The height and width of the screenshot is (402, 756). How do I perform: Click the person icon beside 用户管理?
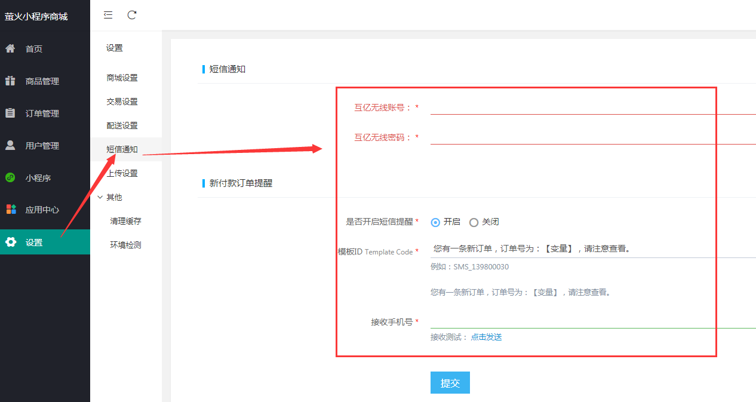[10, 145]
